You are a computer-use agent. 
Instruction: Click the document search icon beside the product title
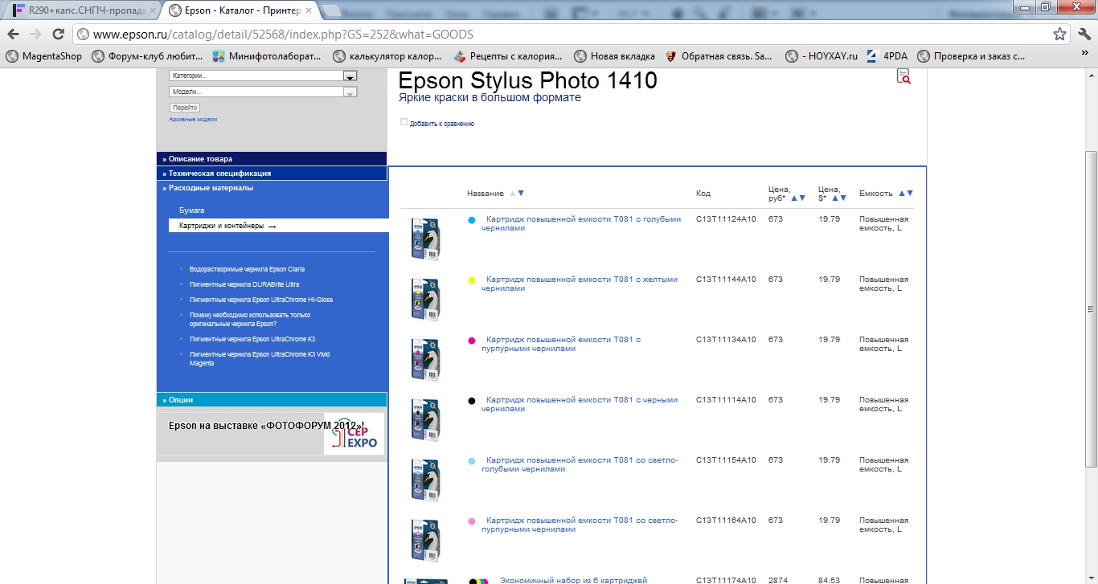click(x=903, y=76)
